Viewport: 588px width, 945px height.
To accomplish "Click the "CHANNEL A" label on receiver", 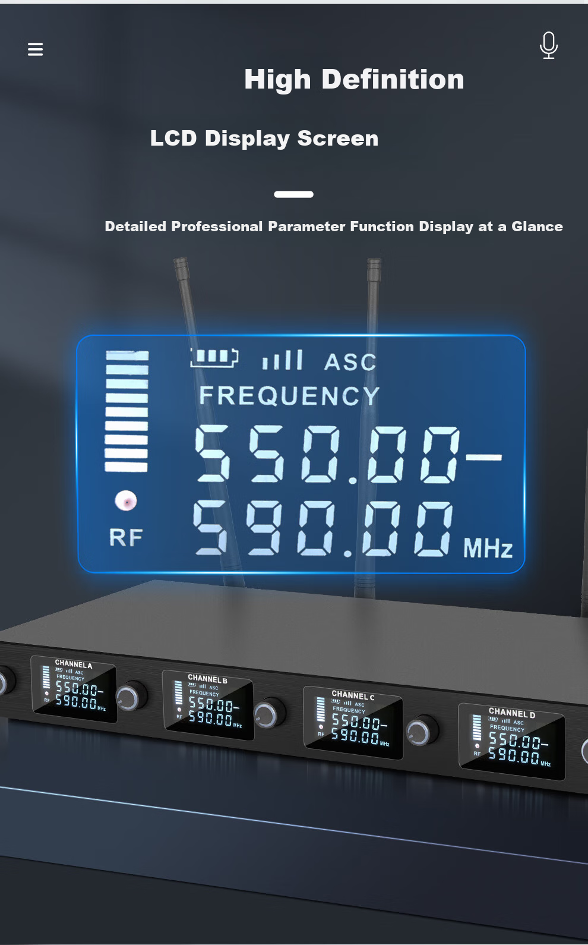I will click(74, 664).
